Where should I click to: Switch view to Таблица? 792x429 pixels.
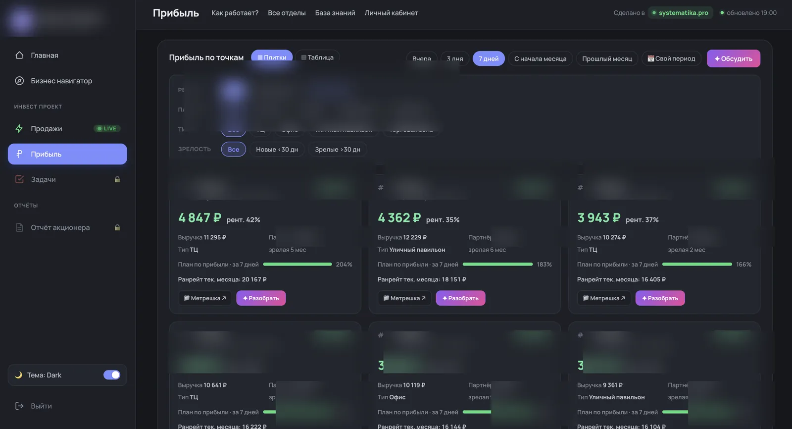point(317,57)
